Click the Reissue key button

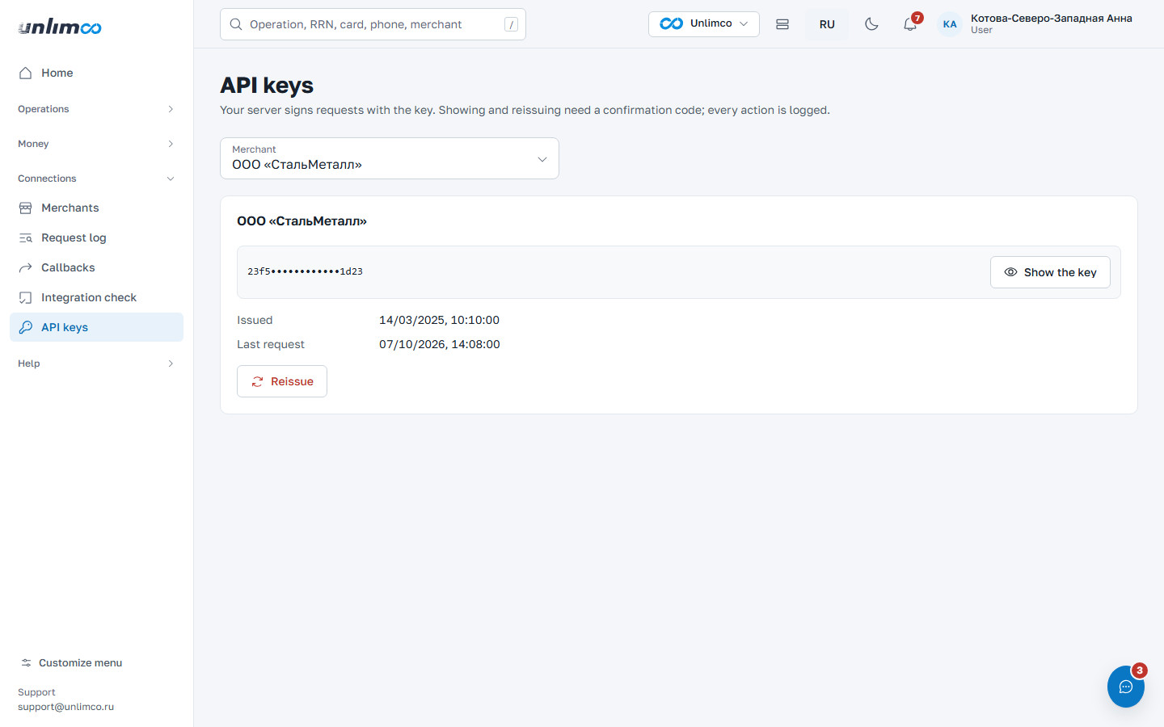coord(282,381)
